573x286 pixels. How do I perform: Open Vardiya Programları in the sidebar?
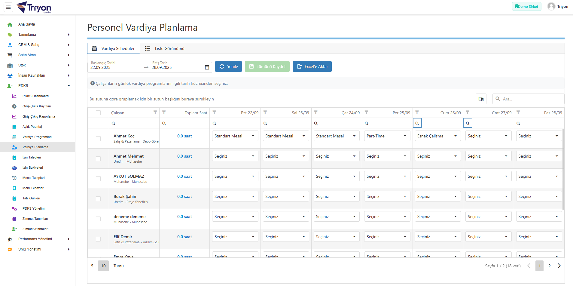pyautogui.click(x=37, y=137)
